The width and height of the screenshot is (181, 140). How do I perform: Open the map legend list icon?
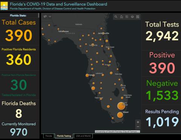point(127,17)
